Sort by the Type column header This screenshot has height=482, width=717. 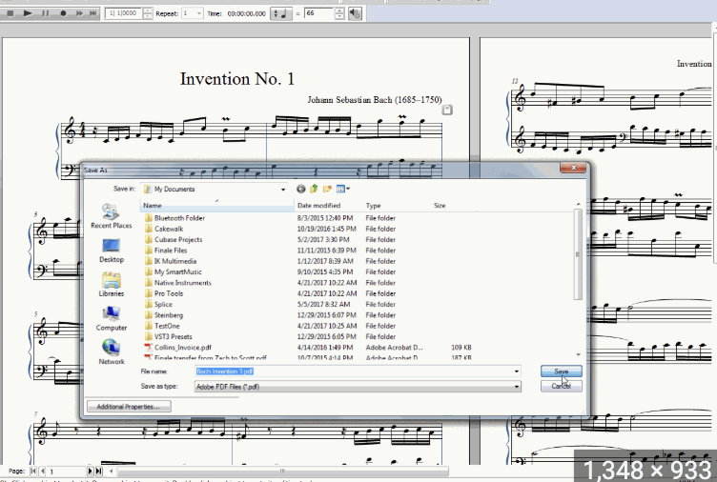coord(373,206)
